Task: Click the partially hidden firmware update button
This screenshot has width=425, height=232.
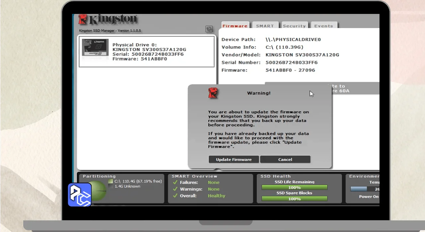Action: [355, 88]
